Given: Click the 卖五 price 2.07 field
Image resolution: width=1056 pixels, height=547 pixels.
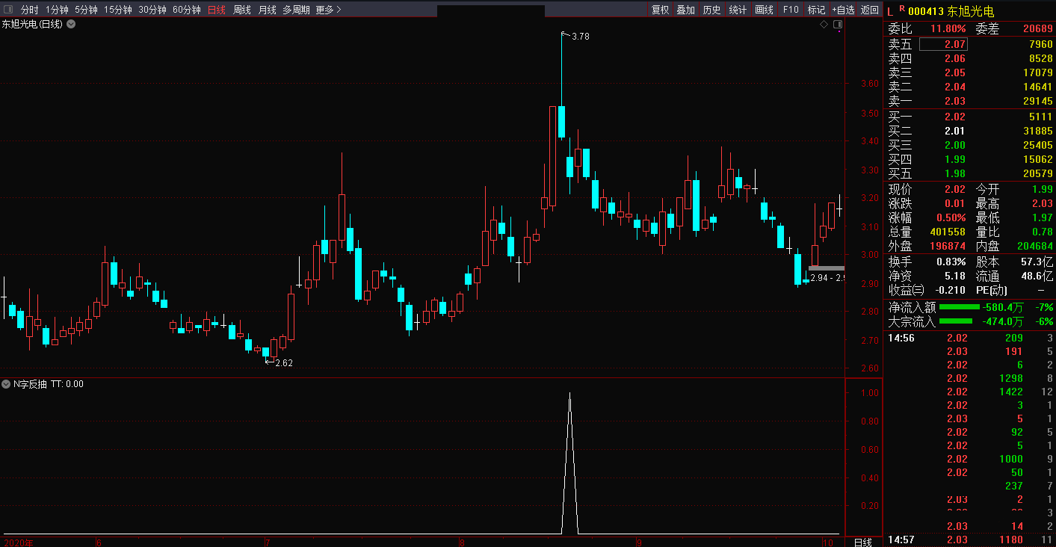Looking at the screenshot, I should 943,44.
